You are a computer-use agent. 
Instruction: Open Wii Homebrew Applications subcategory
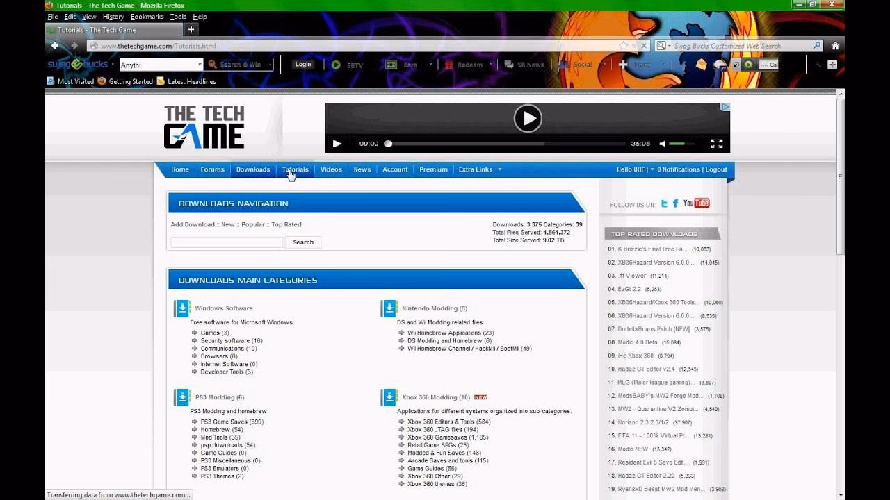451,333
